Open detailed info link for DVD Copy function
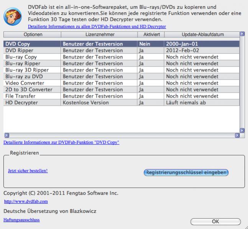The width and height of the screenshot is (248, 229). point(61,142)
